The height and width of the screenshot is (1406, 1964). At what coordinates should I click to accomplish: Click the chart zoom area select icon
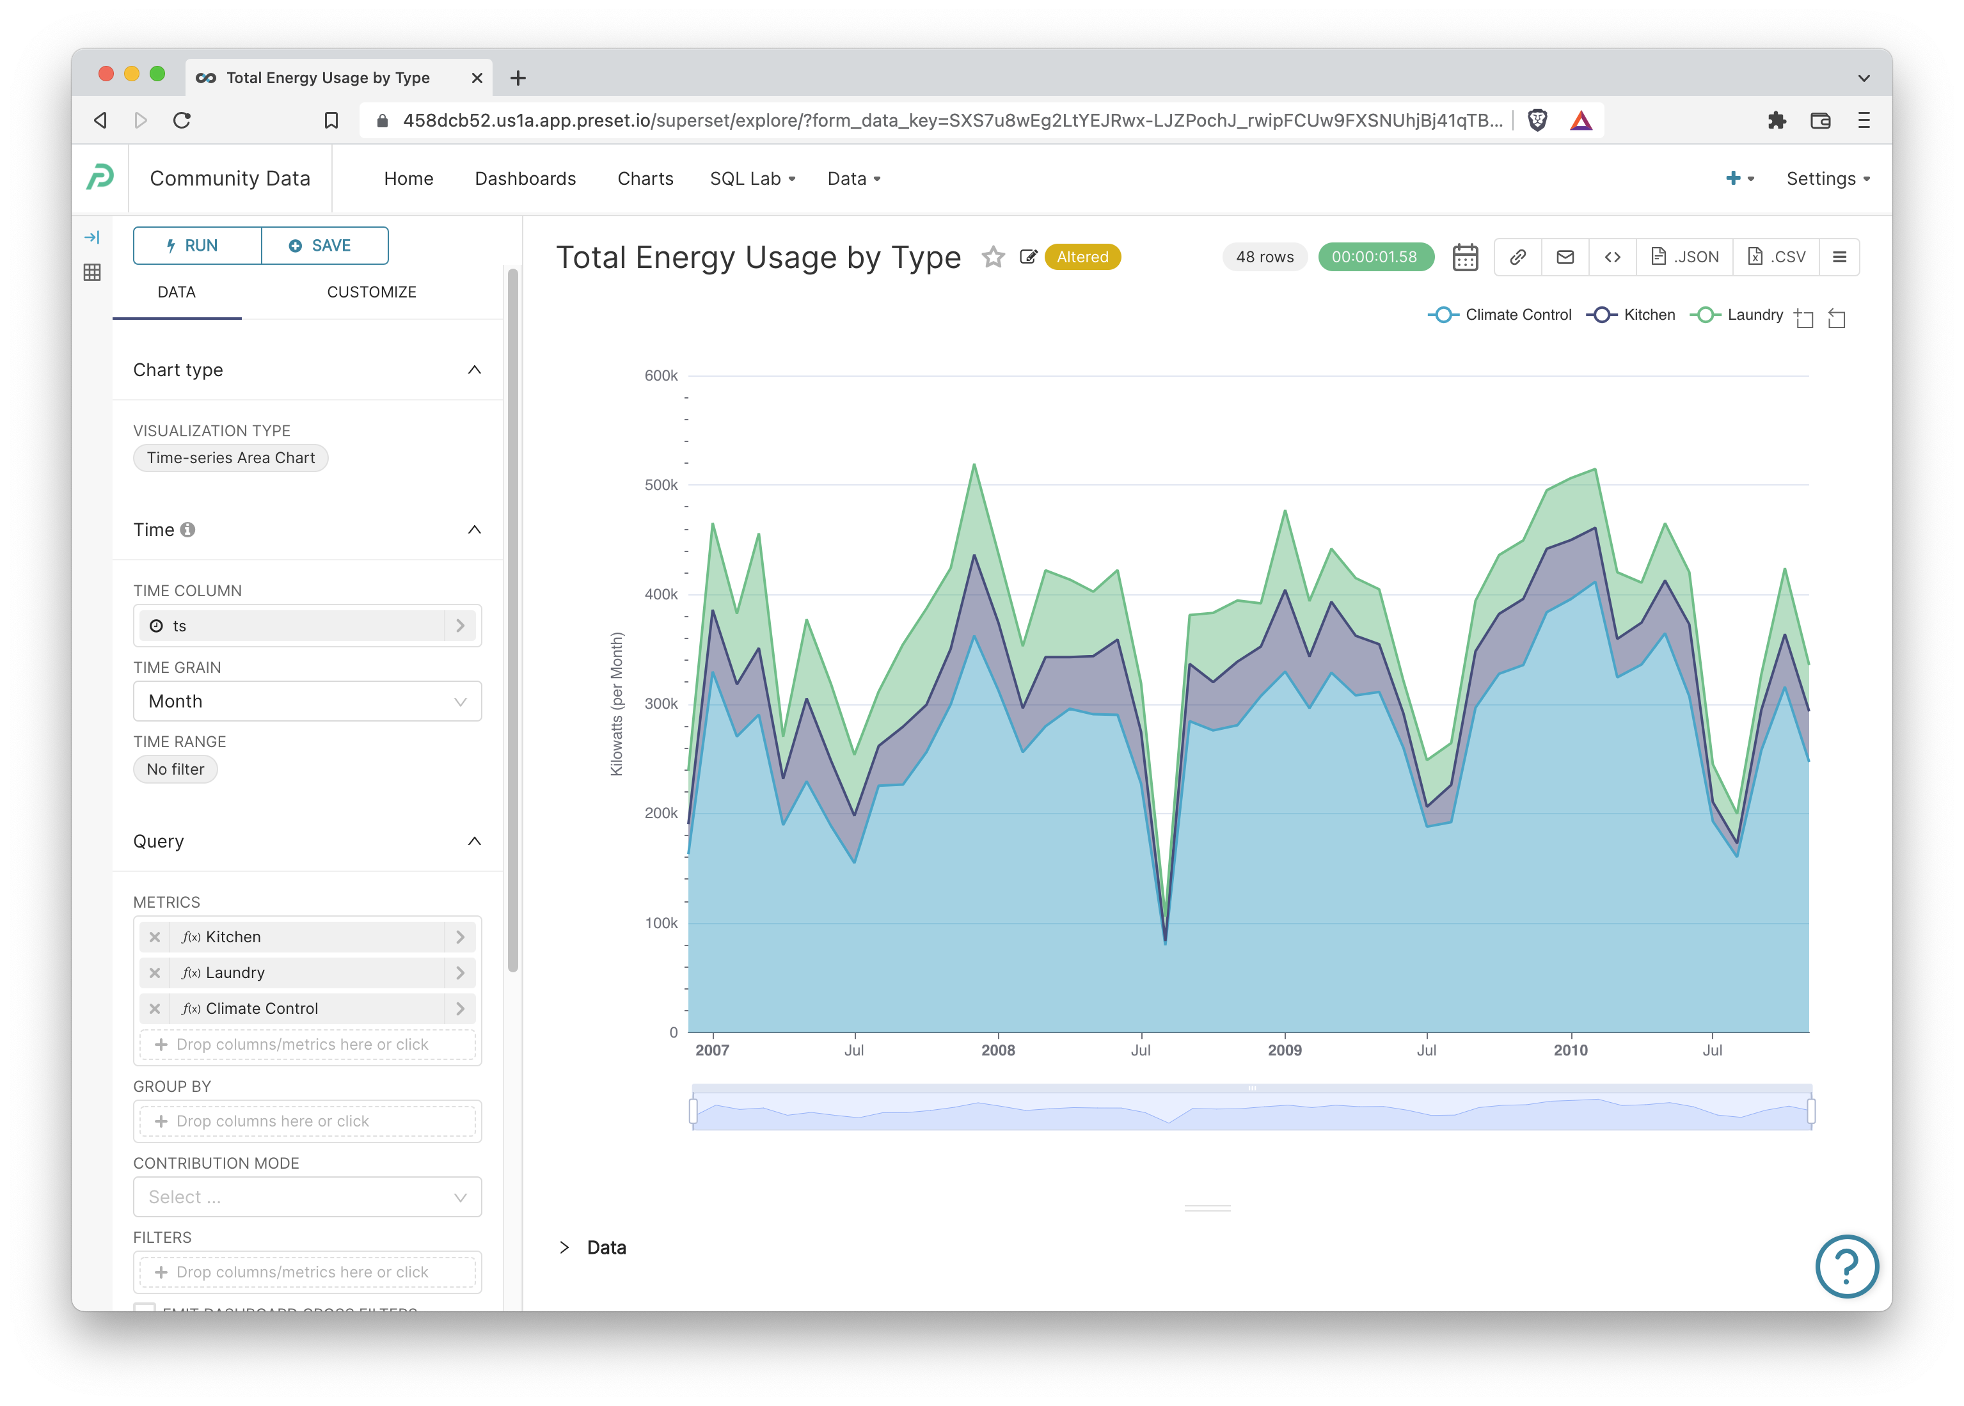tap(1804, 318)
